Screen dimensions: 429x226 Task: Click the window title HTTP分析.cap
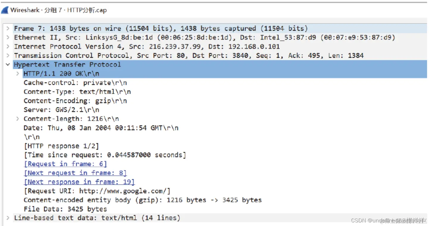click(x=87, y=10)
